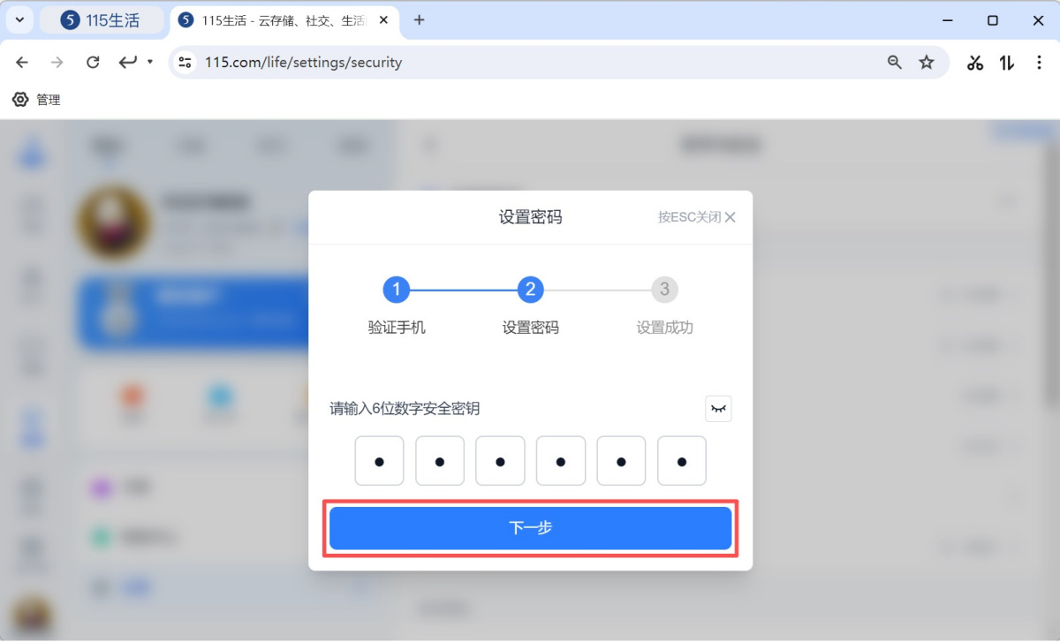Image resolution: width=1060 pixels, height=642 pixels.
Task: Click the last security key digit box
Action: 681,461
